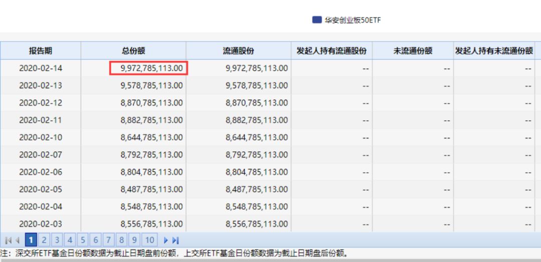Sort by 流通股份 column header
Viewport: 541px width, 262px height.
[x=238, y=51]
